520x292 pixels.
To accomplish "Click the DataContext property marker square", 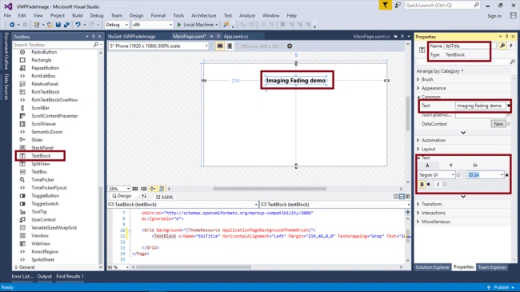I will click(509, 124).
